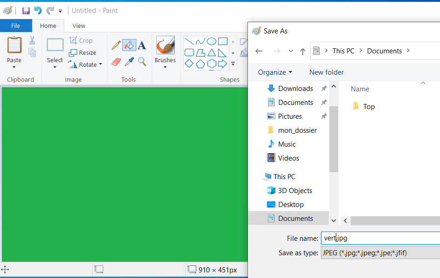Click the New folder button
The height and width of the screenshot is (278, 440).
pyautogui.click(x=327, y=72)
